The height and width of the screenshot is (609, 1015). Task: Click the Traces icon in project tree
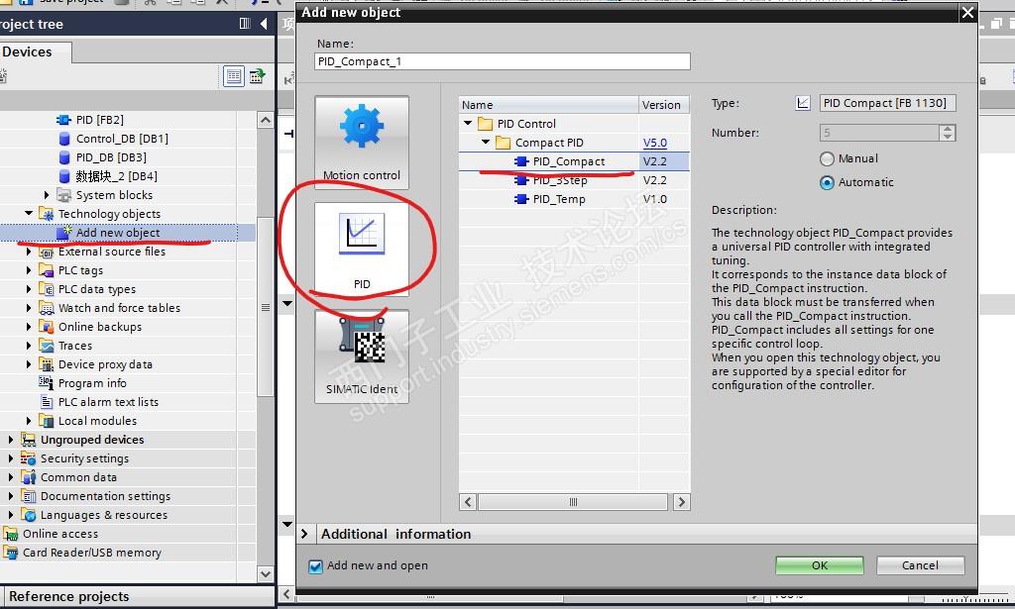point(46,346)
